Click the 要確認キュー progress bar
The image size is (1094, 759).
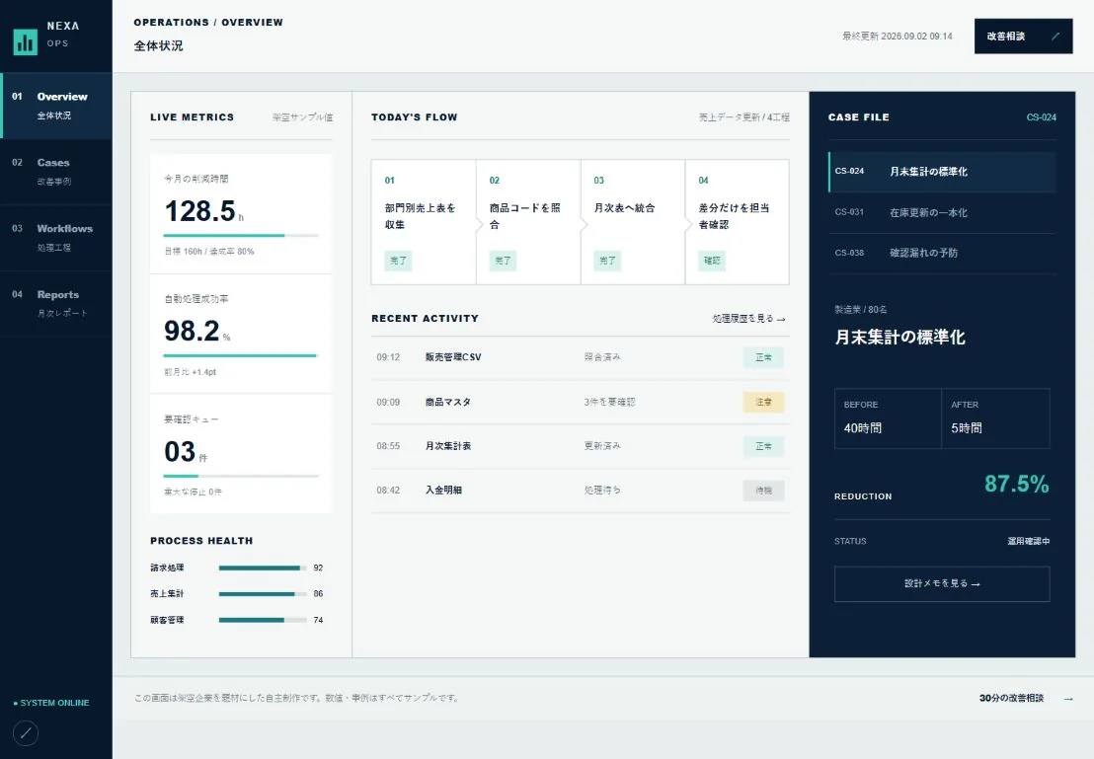click(x=241, y=477)
